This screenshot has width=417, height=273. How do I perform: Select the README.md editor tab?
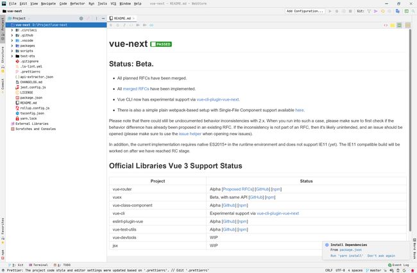[123, 19]
